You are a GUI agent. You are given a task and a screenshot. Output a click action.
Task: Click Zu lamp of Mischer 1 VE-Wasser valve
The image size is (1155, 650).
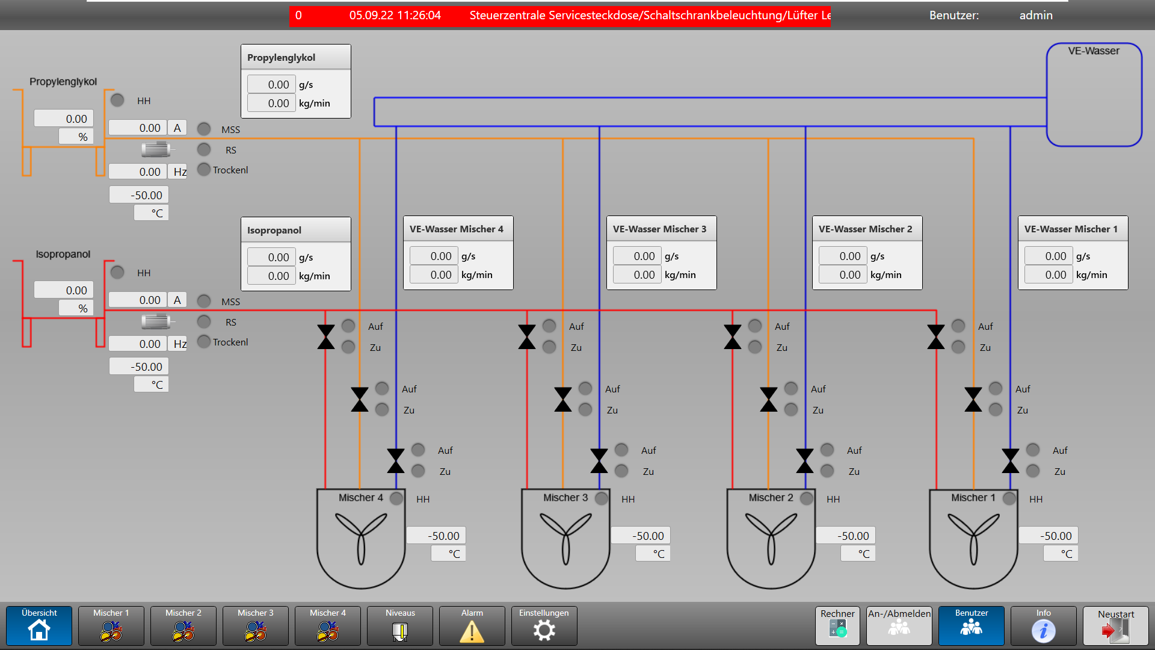tap(1033, 471)
